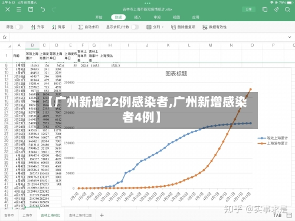Add a new sheet with plus icon
Screen dimensions: 295x221
pyautogui.click(x=102, y=215)
